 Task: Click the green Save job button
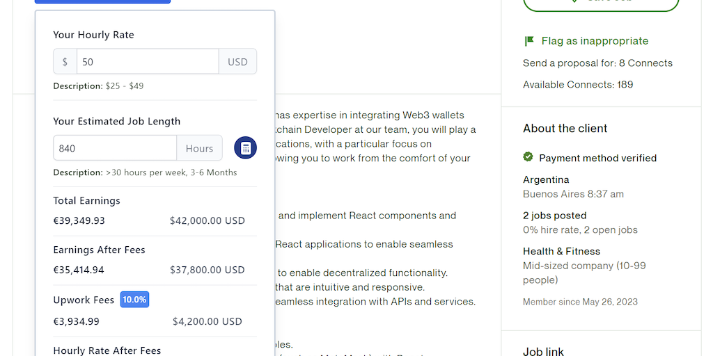pos(600,3)
